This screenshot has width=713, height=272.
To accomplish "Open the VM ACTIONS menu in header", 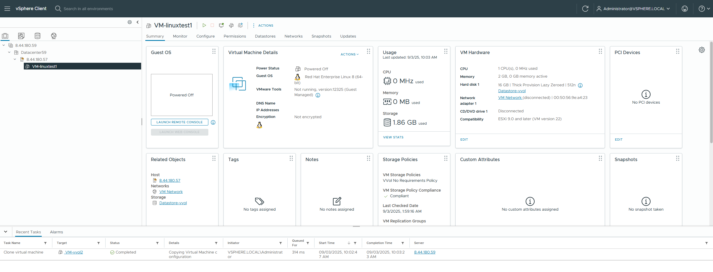I will point(263,25).
